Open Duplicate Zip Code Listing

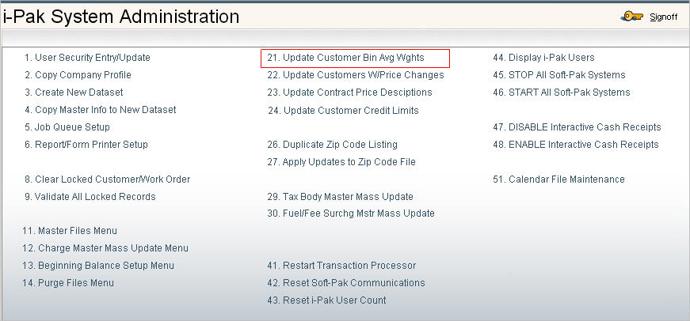point(332,145)
